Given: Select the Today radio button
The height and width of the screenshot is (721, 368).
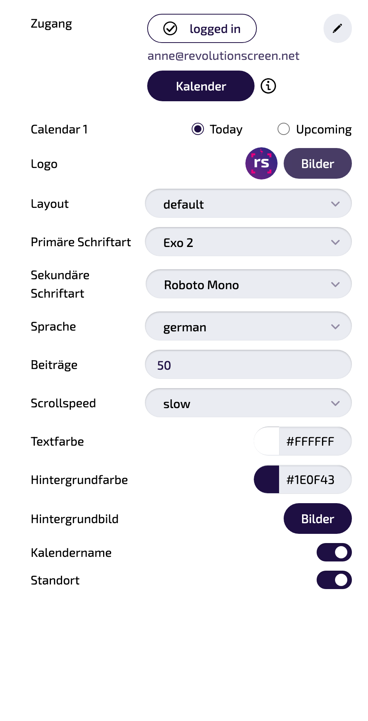Looking at the screenshot, I should click(198, 129).
